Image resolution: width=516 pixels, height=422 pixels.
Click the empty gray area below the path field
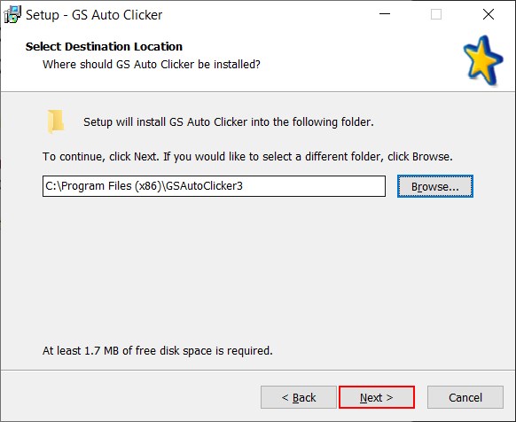click(x=257, y=270)
